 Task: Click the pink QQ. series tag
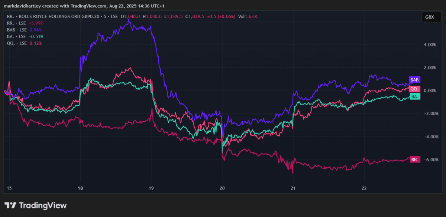(414, 89)
